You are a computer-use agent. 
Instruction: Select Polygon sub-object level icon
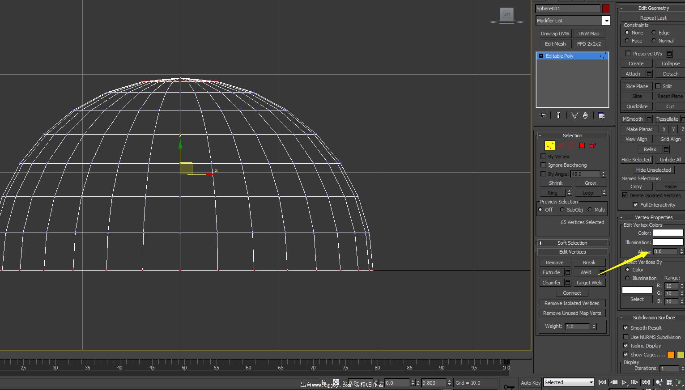(x=582, y=145)
